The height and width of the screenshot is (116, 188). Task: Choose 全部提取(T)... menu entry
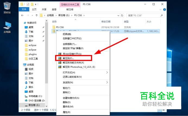click(x=83, y=44)
